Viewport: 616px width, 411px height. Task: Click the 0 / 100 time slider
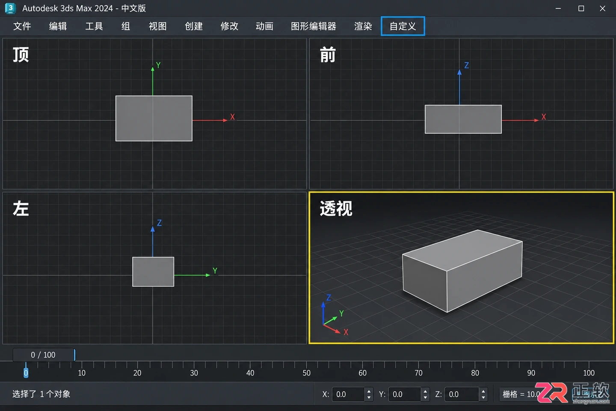(43, 355)
